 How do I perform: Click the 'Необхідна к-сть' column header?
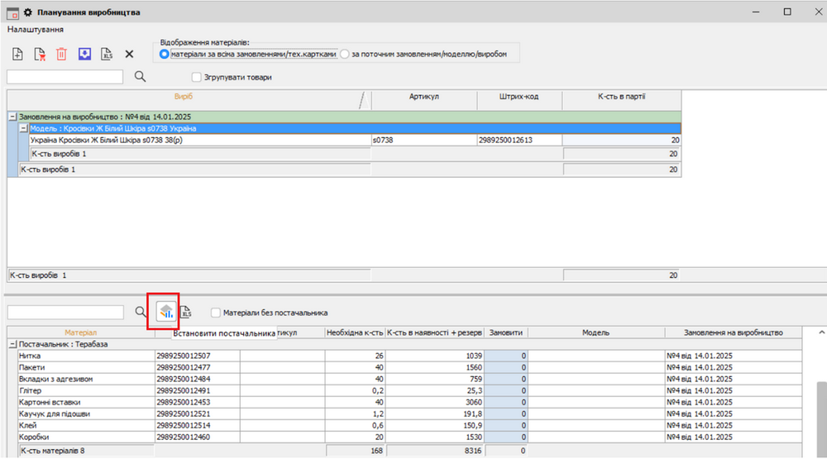pyautogui.click(x=355, y=332)
